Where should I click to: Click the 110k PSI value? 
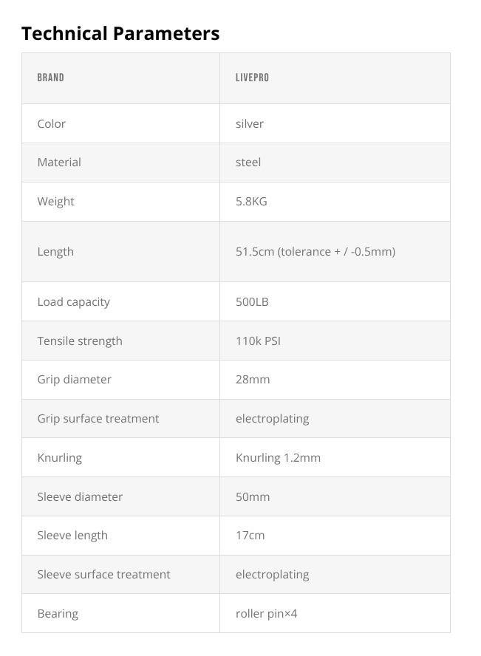258,341
